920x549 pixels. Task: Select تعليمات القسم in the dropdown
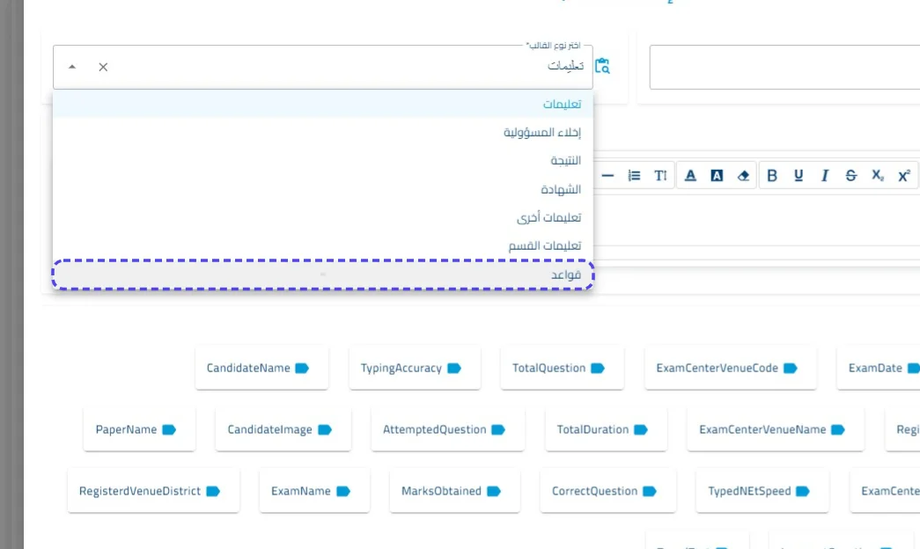click(323, 245)
